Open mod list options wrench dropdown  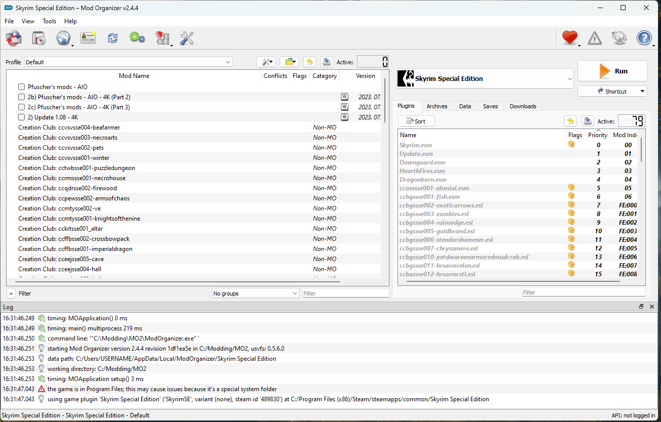(x=266, y=62)
